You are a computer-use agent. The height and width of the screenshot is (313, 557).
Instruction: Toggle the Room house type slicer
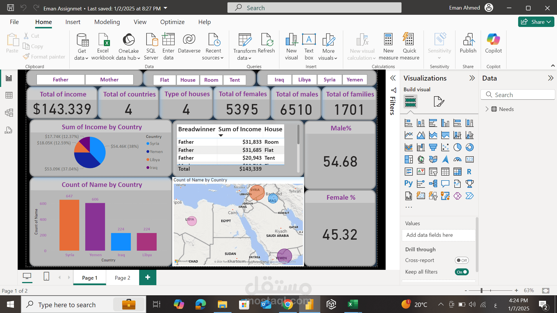[x=211, y=80]
